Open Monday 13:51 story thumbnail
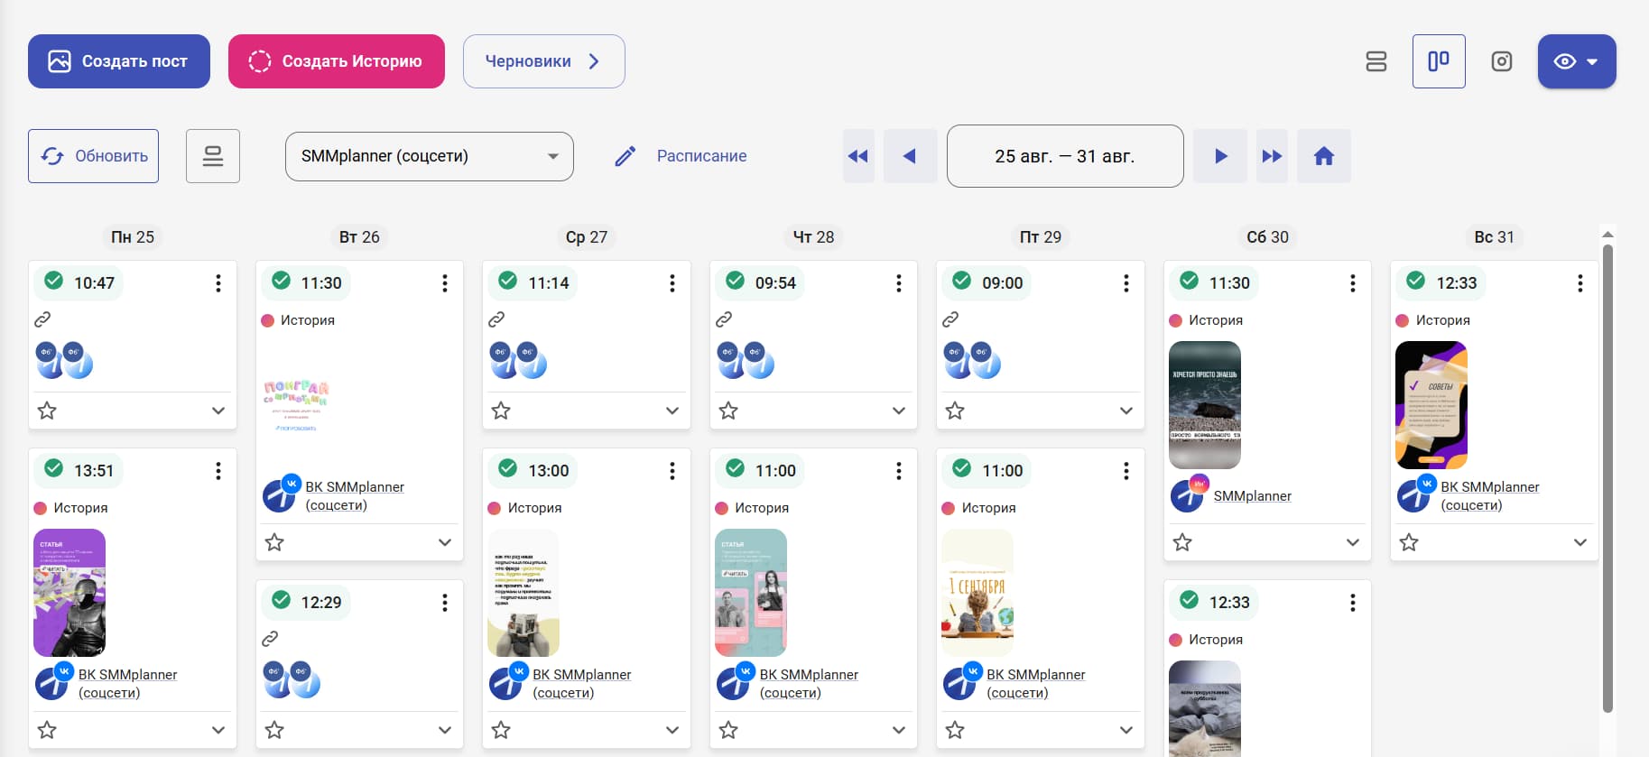This screenshot has width=1649, height=757. click(69, 593)
